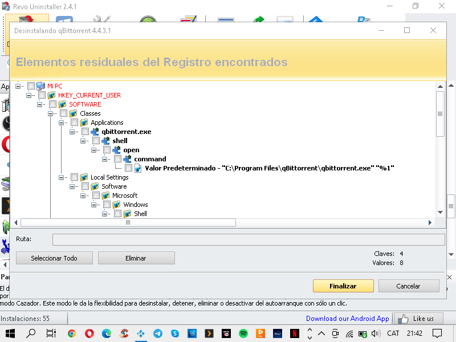The image size is (456, 342).
Task: Click the bold lowercase shell key icon
Action: click(105, 141)
